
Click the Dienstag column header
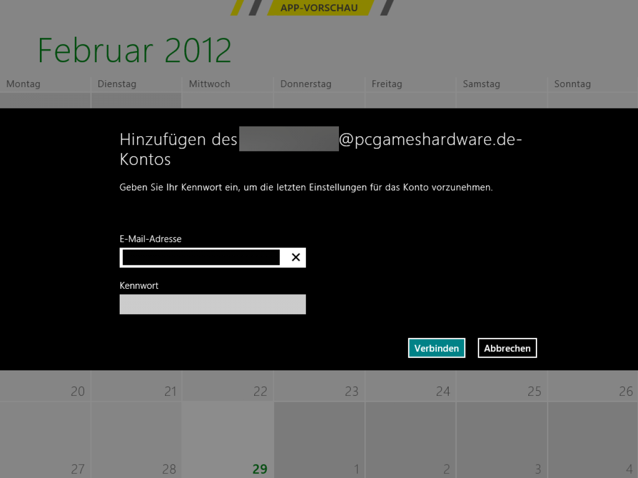click(x=117, y=84)
